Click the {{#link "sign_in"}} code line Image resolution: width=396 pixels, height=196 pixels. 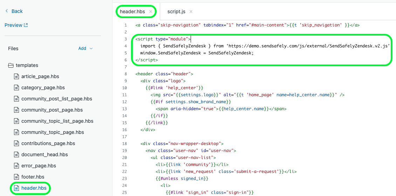pos(210,193)
